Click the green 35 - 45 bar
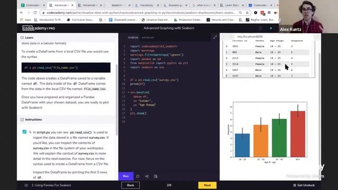Image resolution: width=338 pixels, height=190 pixels. (279, 138)
